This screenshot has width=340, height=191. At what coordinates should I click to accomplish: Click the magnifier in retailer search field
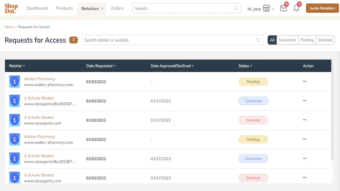(258, 40)
